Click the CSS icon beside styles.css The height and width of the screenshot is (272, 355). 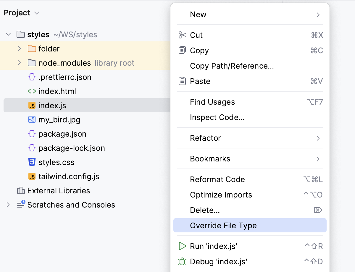coord(32,162)
